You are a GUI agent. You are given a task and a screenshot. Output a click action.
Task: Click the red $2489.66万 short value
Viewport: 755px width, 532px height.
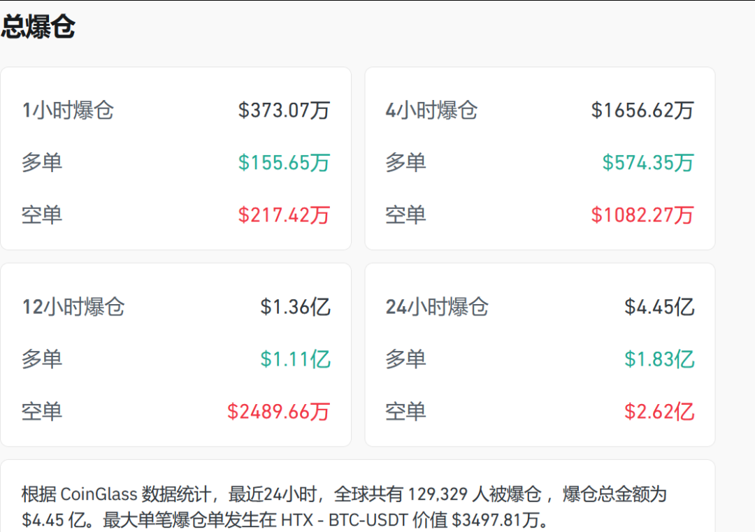[x=278, y=411]
